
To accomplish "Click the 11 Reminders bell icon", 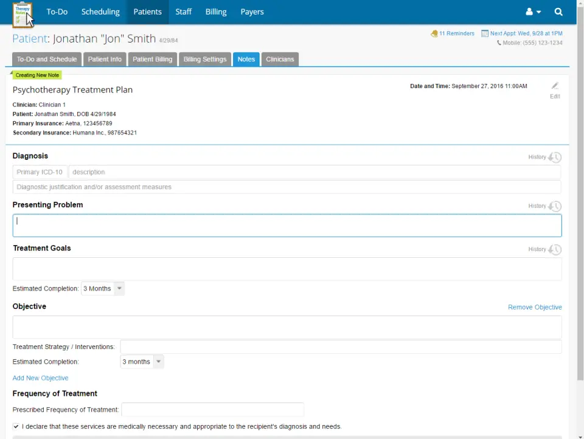I will [x=434, y=33].
